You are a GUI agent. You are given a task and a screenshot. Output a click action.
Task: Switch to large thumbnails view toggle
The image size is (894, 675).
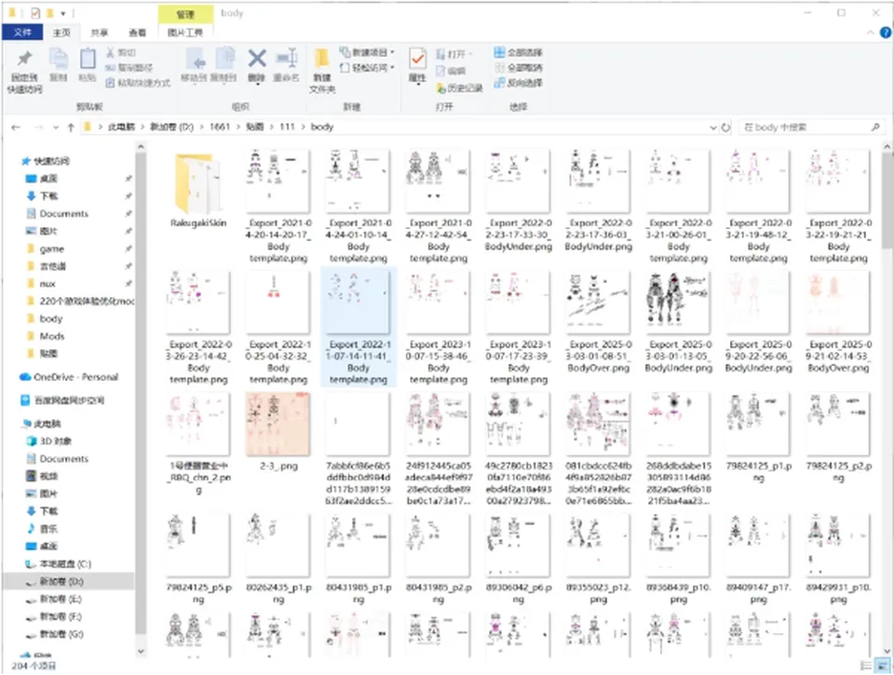[883, 666]
